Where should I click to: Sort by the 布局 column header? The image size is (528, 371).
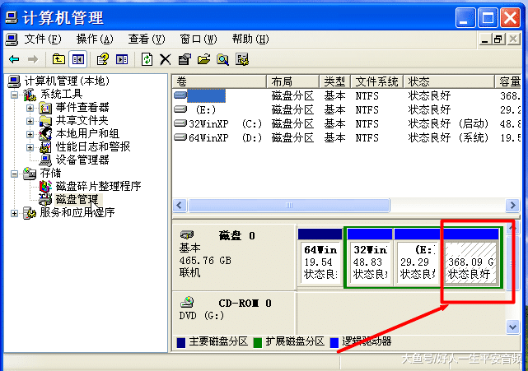pyautogui.click(x=293, y=81)
